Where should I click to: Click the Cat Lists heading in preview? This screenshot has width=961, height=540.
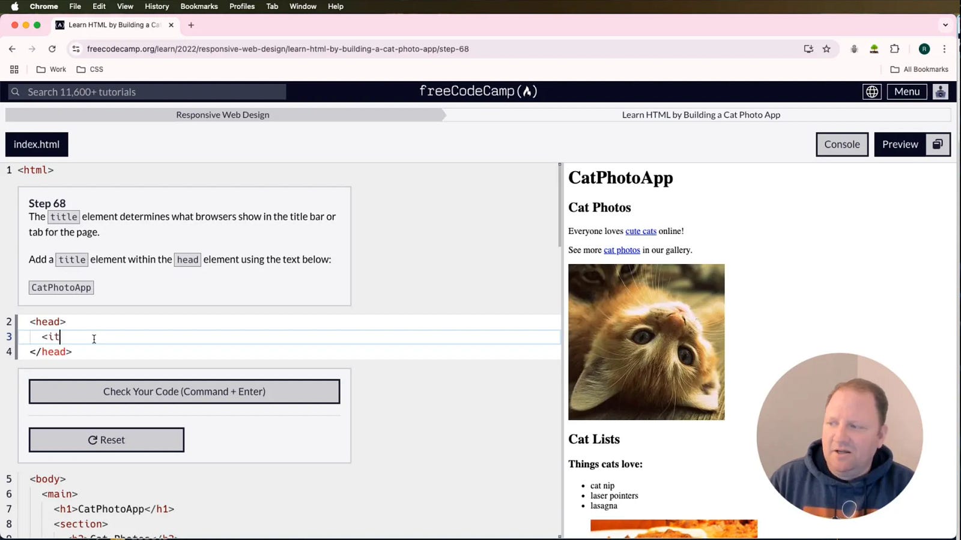[594, 439]
